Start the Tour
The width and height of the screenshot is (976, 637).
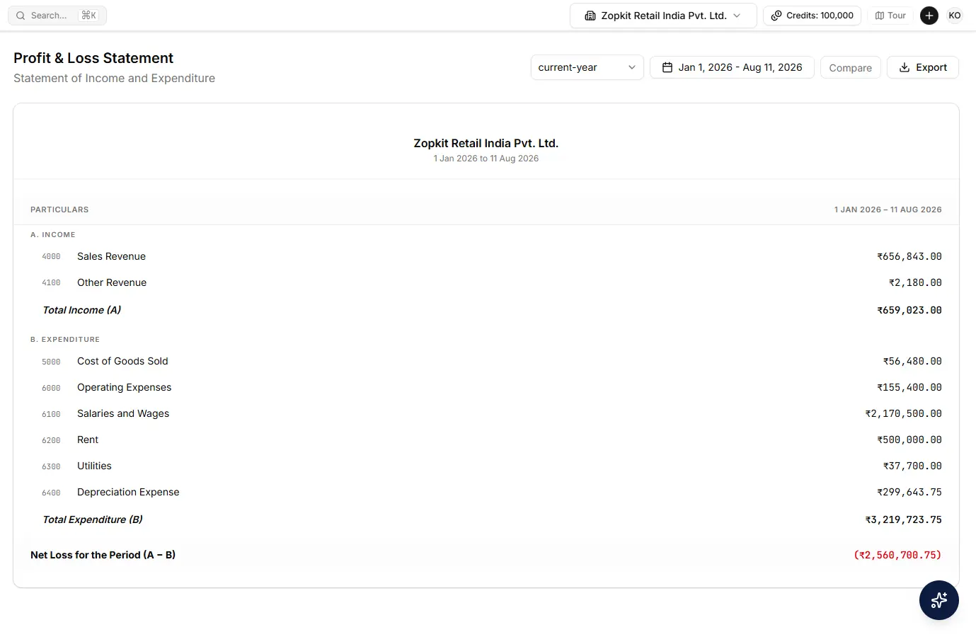point(890,16)
